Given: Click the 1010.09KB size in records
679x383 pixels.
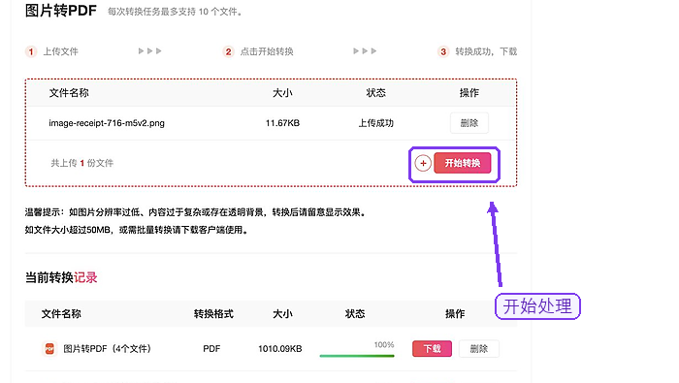Looking at the screenshot, I should [279, 349].
